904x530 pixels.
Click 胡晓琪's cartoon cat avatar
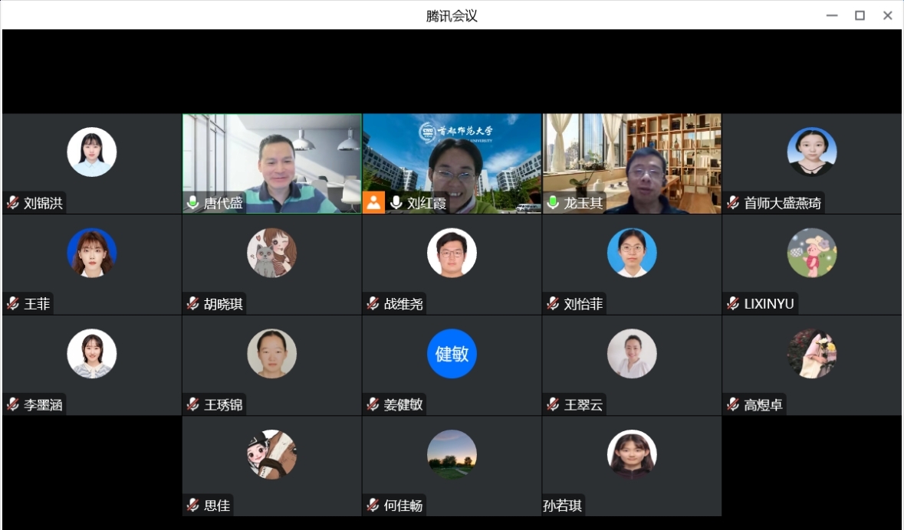coord(271,253)
